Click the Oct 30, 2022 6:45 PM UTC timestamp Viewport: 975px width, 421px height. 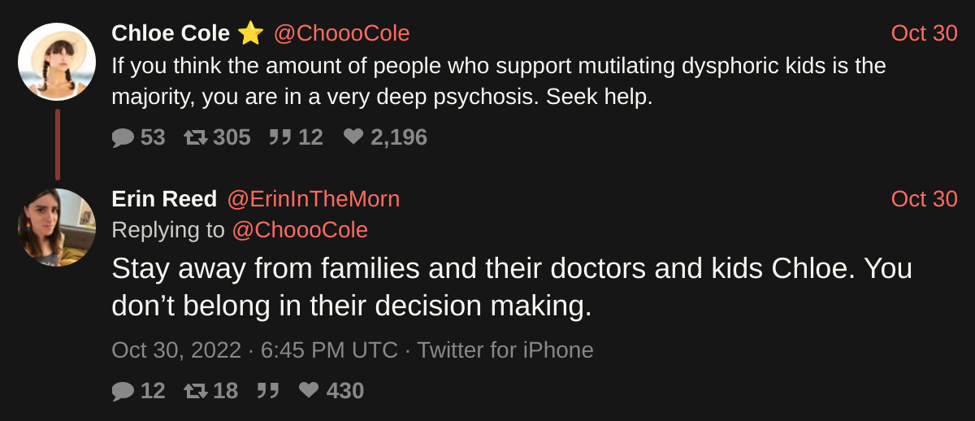pos(254,350)
